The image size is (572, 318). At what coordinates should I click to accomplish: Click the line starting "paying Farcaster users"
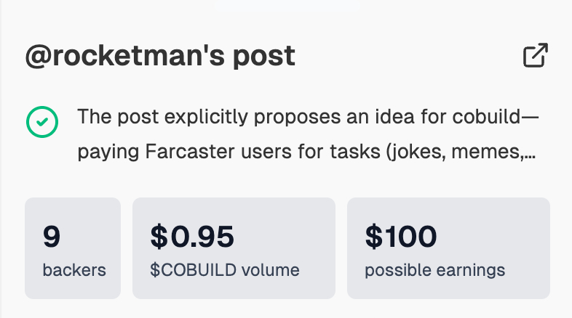click(x=306, y=152)
